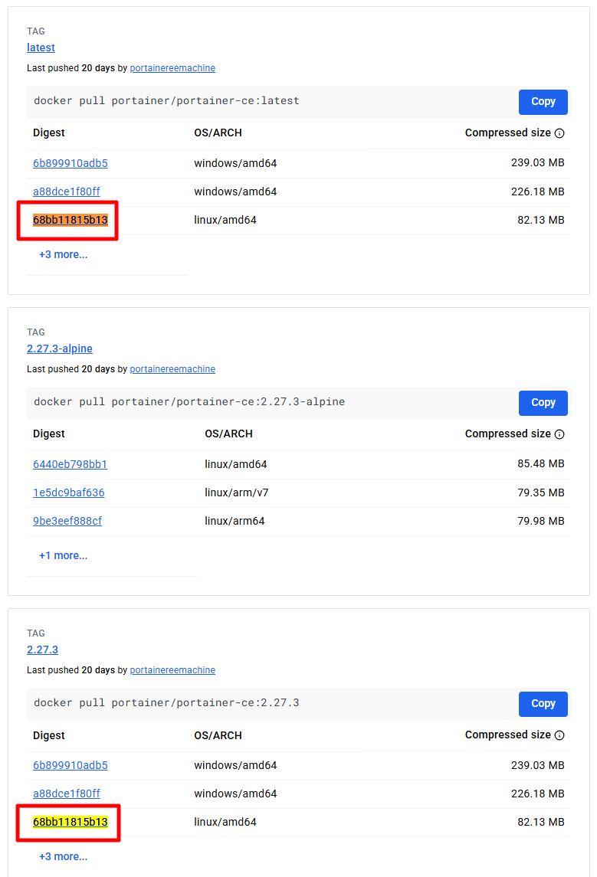Click linux/amd64 cell in 2.27.3-alpine section
Image resolution: width=597 pixels, height=877 pixels.
235,464
